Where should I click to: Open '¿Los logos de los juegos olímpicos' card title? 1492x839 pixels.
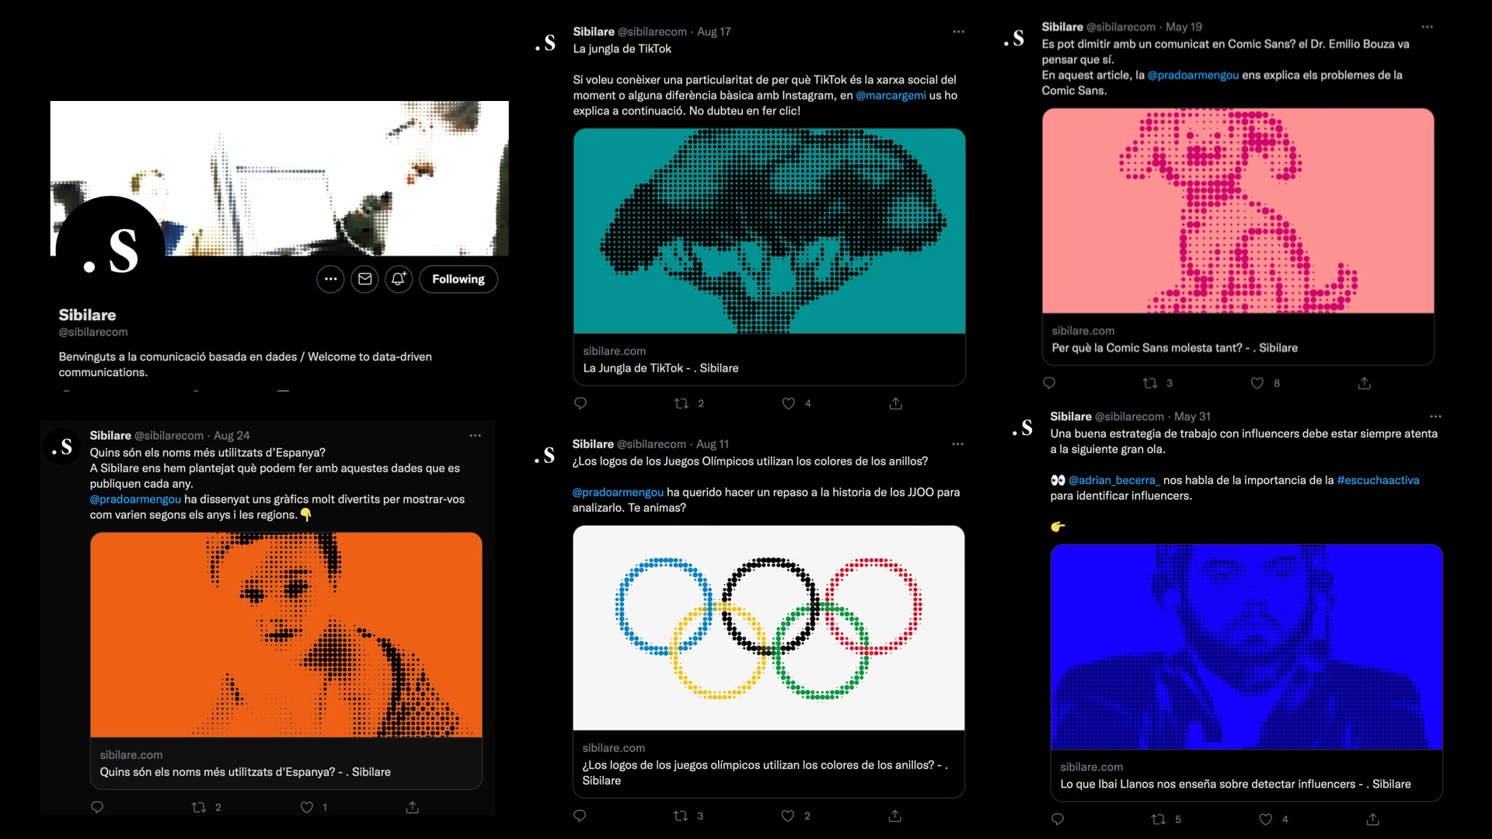pos(765,773)
